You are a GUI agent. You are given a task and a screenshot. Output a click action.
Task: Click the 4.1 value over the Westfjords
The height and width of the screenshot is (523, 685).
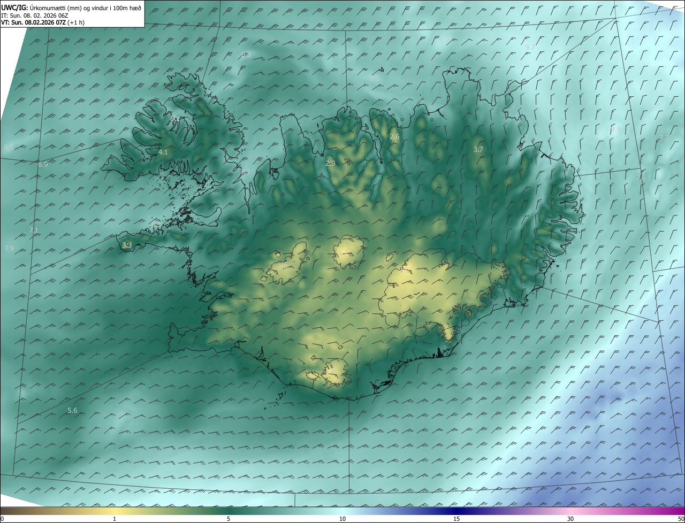[163, 152]
